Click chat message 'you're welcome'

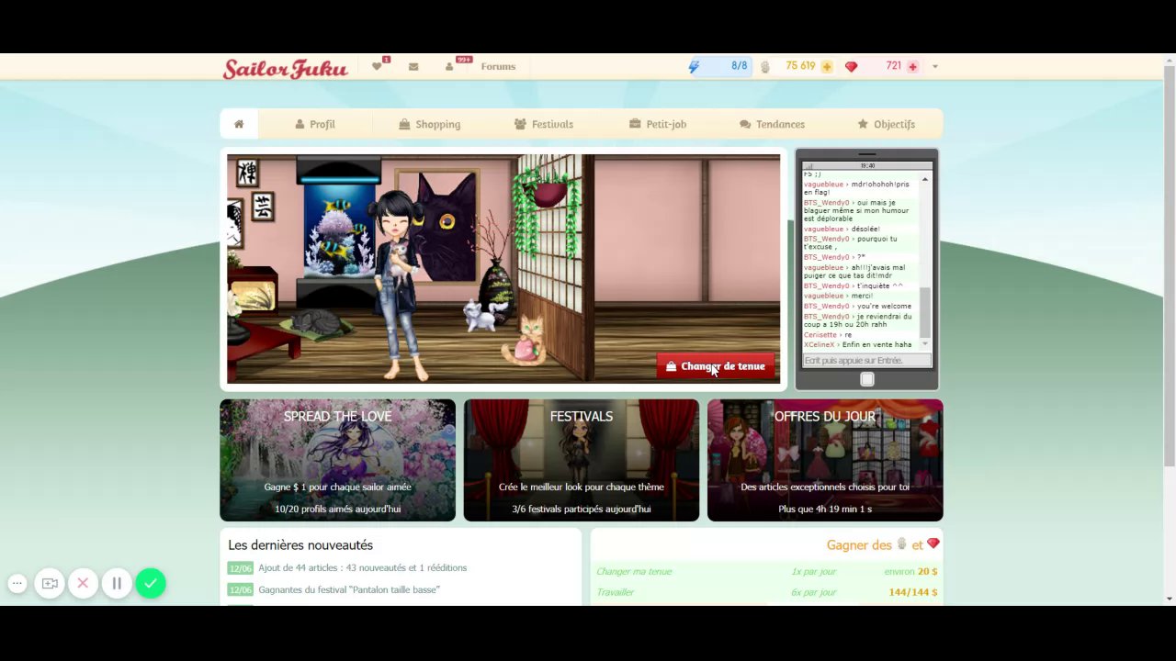click(x=885, y=306)
